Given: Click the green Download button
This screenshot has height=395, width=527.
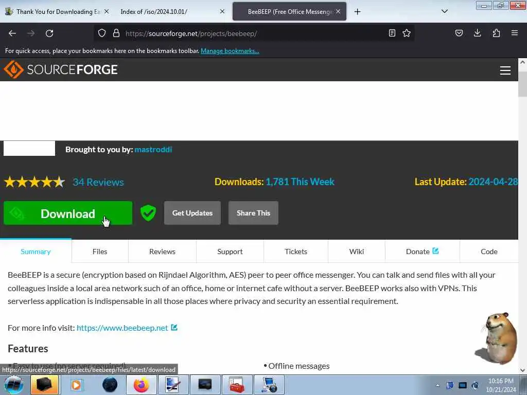Looking at the screenshot, I should pyautogui.click(x=68, y=213).
